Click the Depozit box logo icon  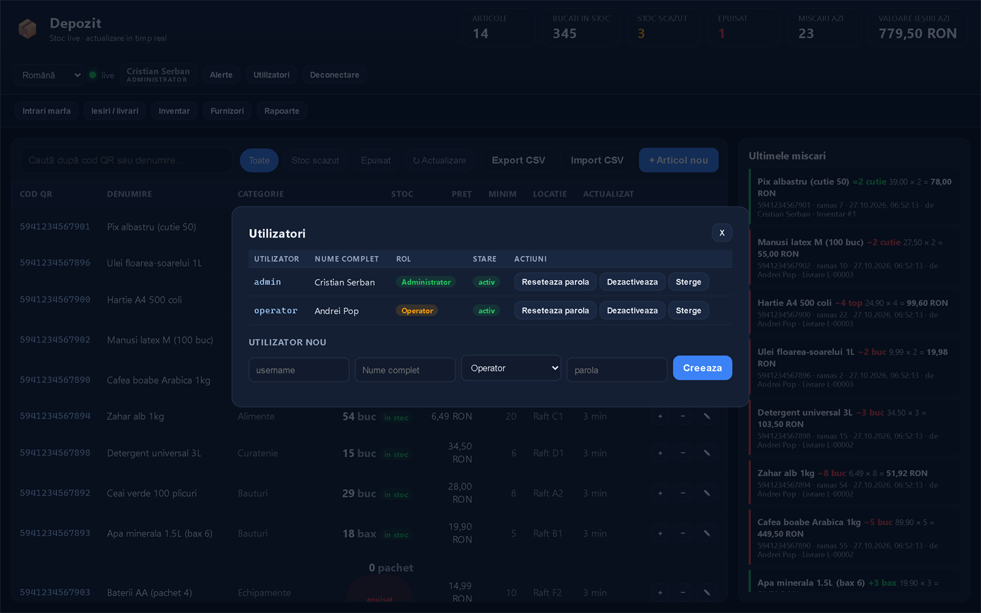[27, 29]
